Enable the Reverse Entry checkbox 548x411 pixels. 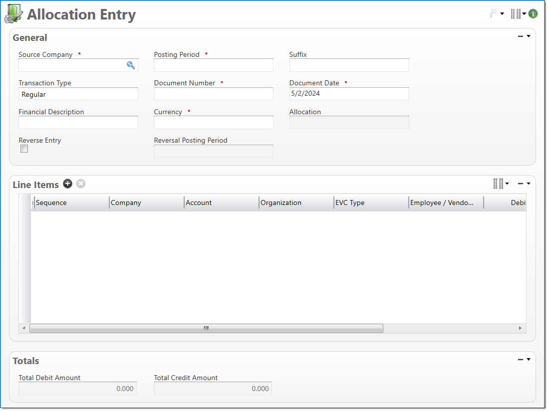click(x=24, y=149)
